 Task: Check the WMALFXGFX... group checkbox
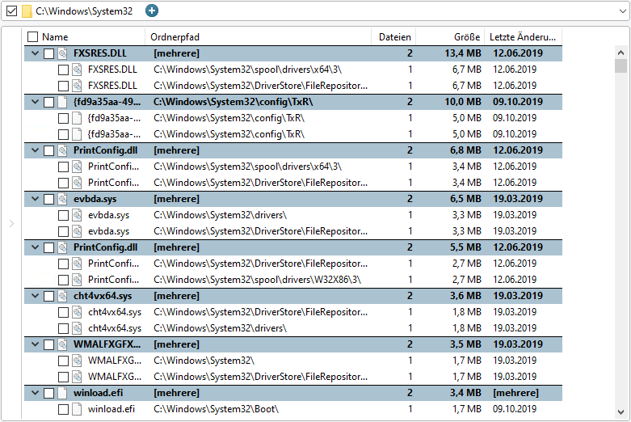click(48, 344)
